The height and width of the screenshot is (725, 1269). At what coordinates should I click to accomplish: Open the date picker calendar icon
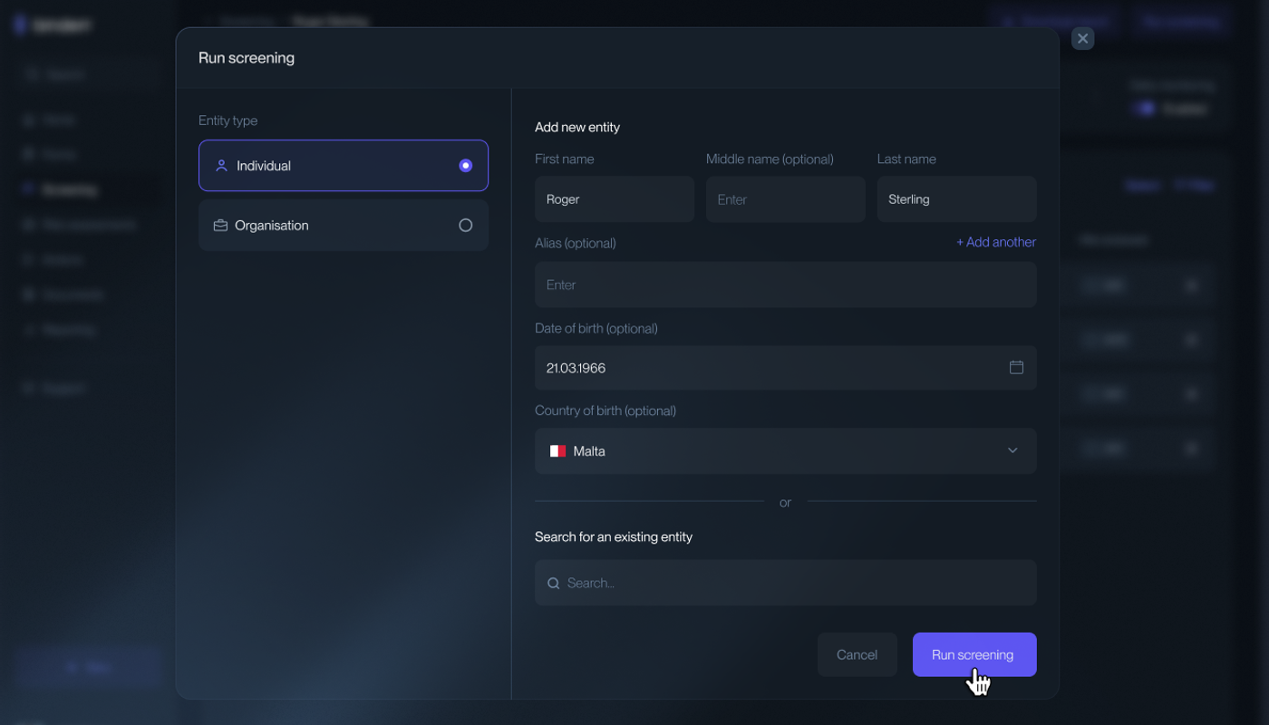pos(1016,368)
